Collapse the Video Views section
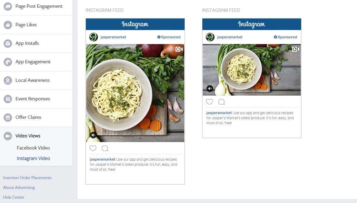 tap(36, 136)
